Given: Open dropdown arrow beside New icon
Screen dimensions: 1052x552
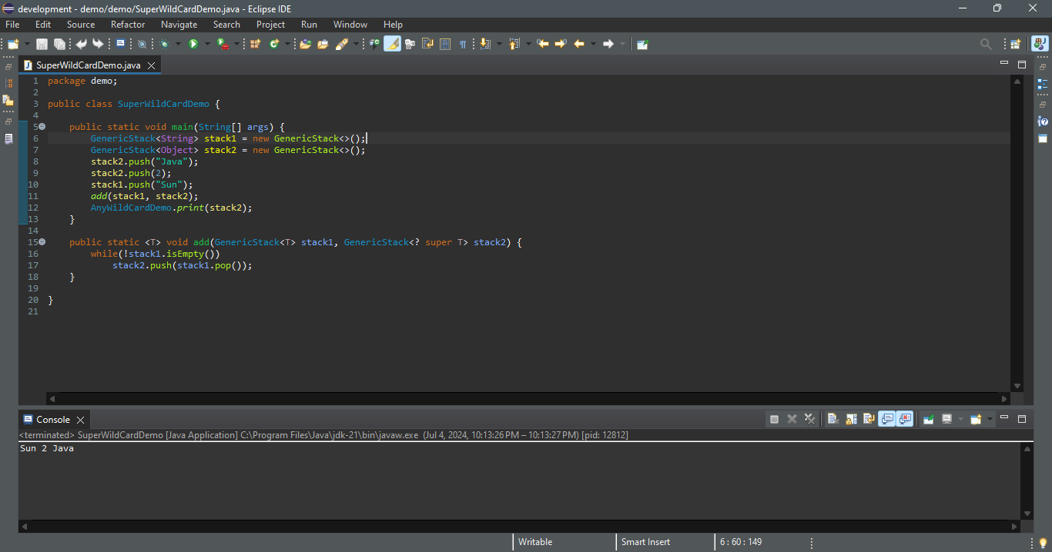Looking at the screenshot, I should pyautogui.click(x=27, y=44).
